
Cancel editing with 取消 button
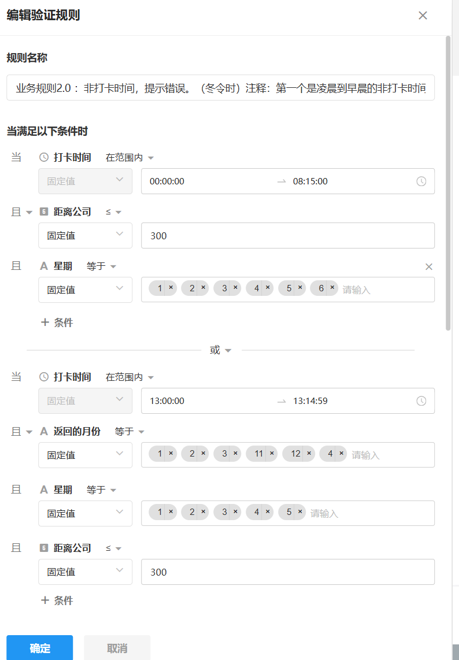tap(117, 648)
